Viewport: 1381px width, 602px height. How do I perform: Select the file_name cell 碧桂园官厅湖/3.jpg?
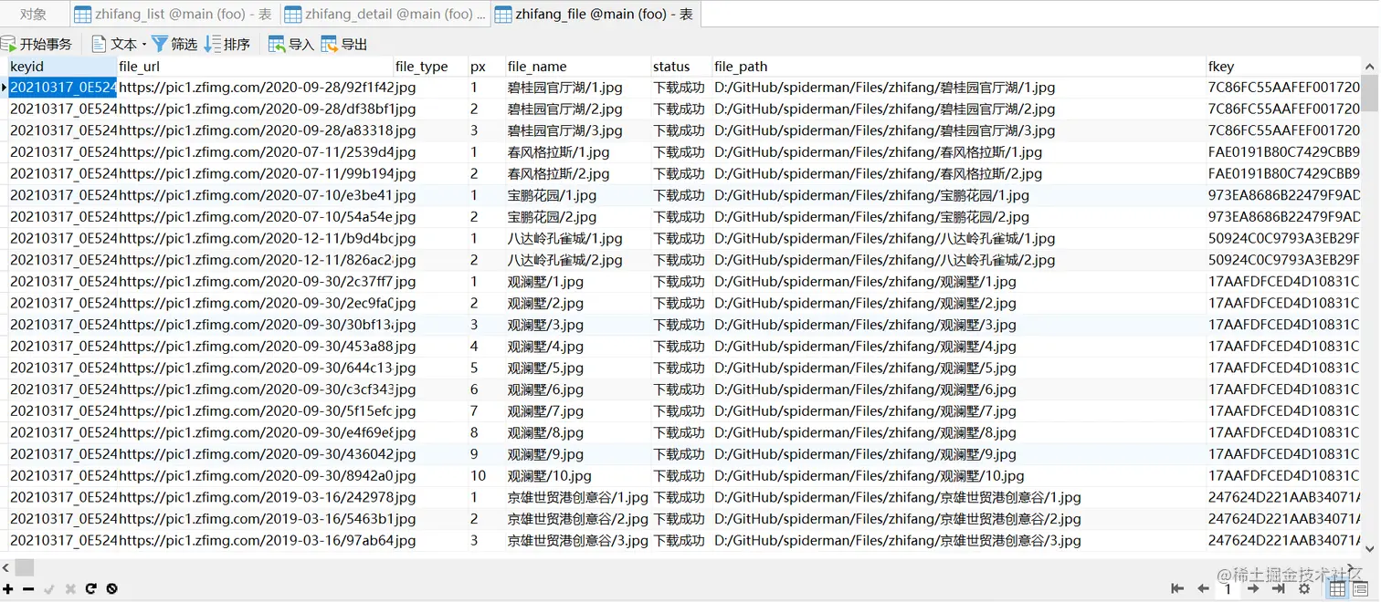click(578, 130)
